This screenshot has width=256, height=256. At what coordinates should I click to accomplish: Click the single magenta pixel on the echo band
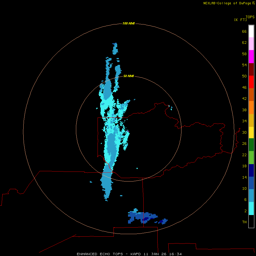click(128, 131)
